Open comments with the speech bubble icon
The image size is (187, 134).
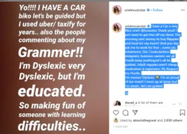tap(126, 113)
